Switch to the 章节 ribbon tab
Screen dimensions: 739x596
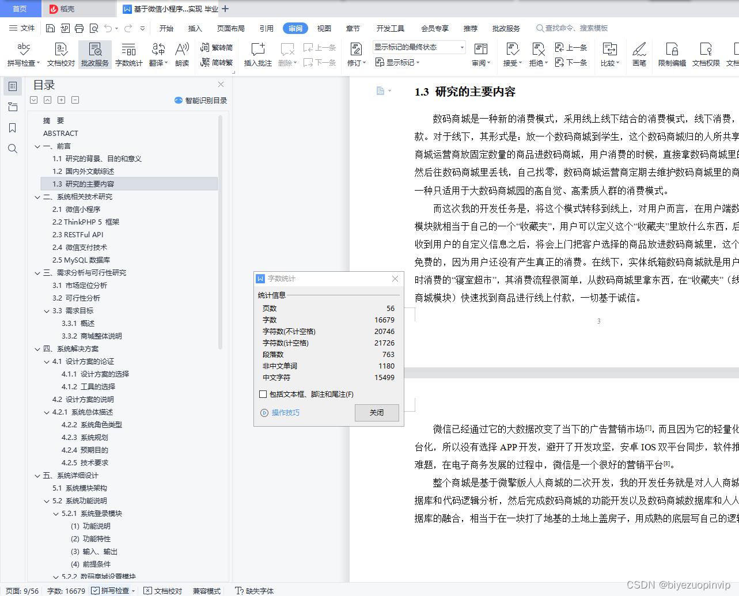tap(353, 28)
